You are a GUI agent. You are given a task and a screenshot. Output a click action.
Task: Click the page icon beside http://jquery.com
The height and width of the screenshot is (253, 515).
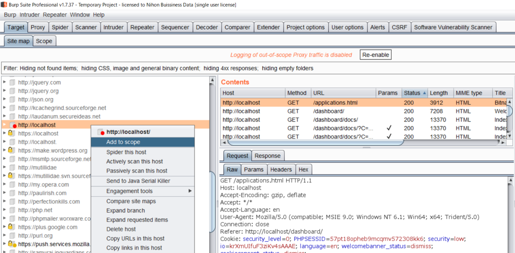12,82
